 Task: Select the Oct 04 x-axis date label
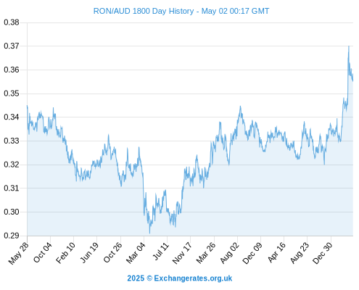click(x=43, y=252)
